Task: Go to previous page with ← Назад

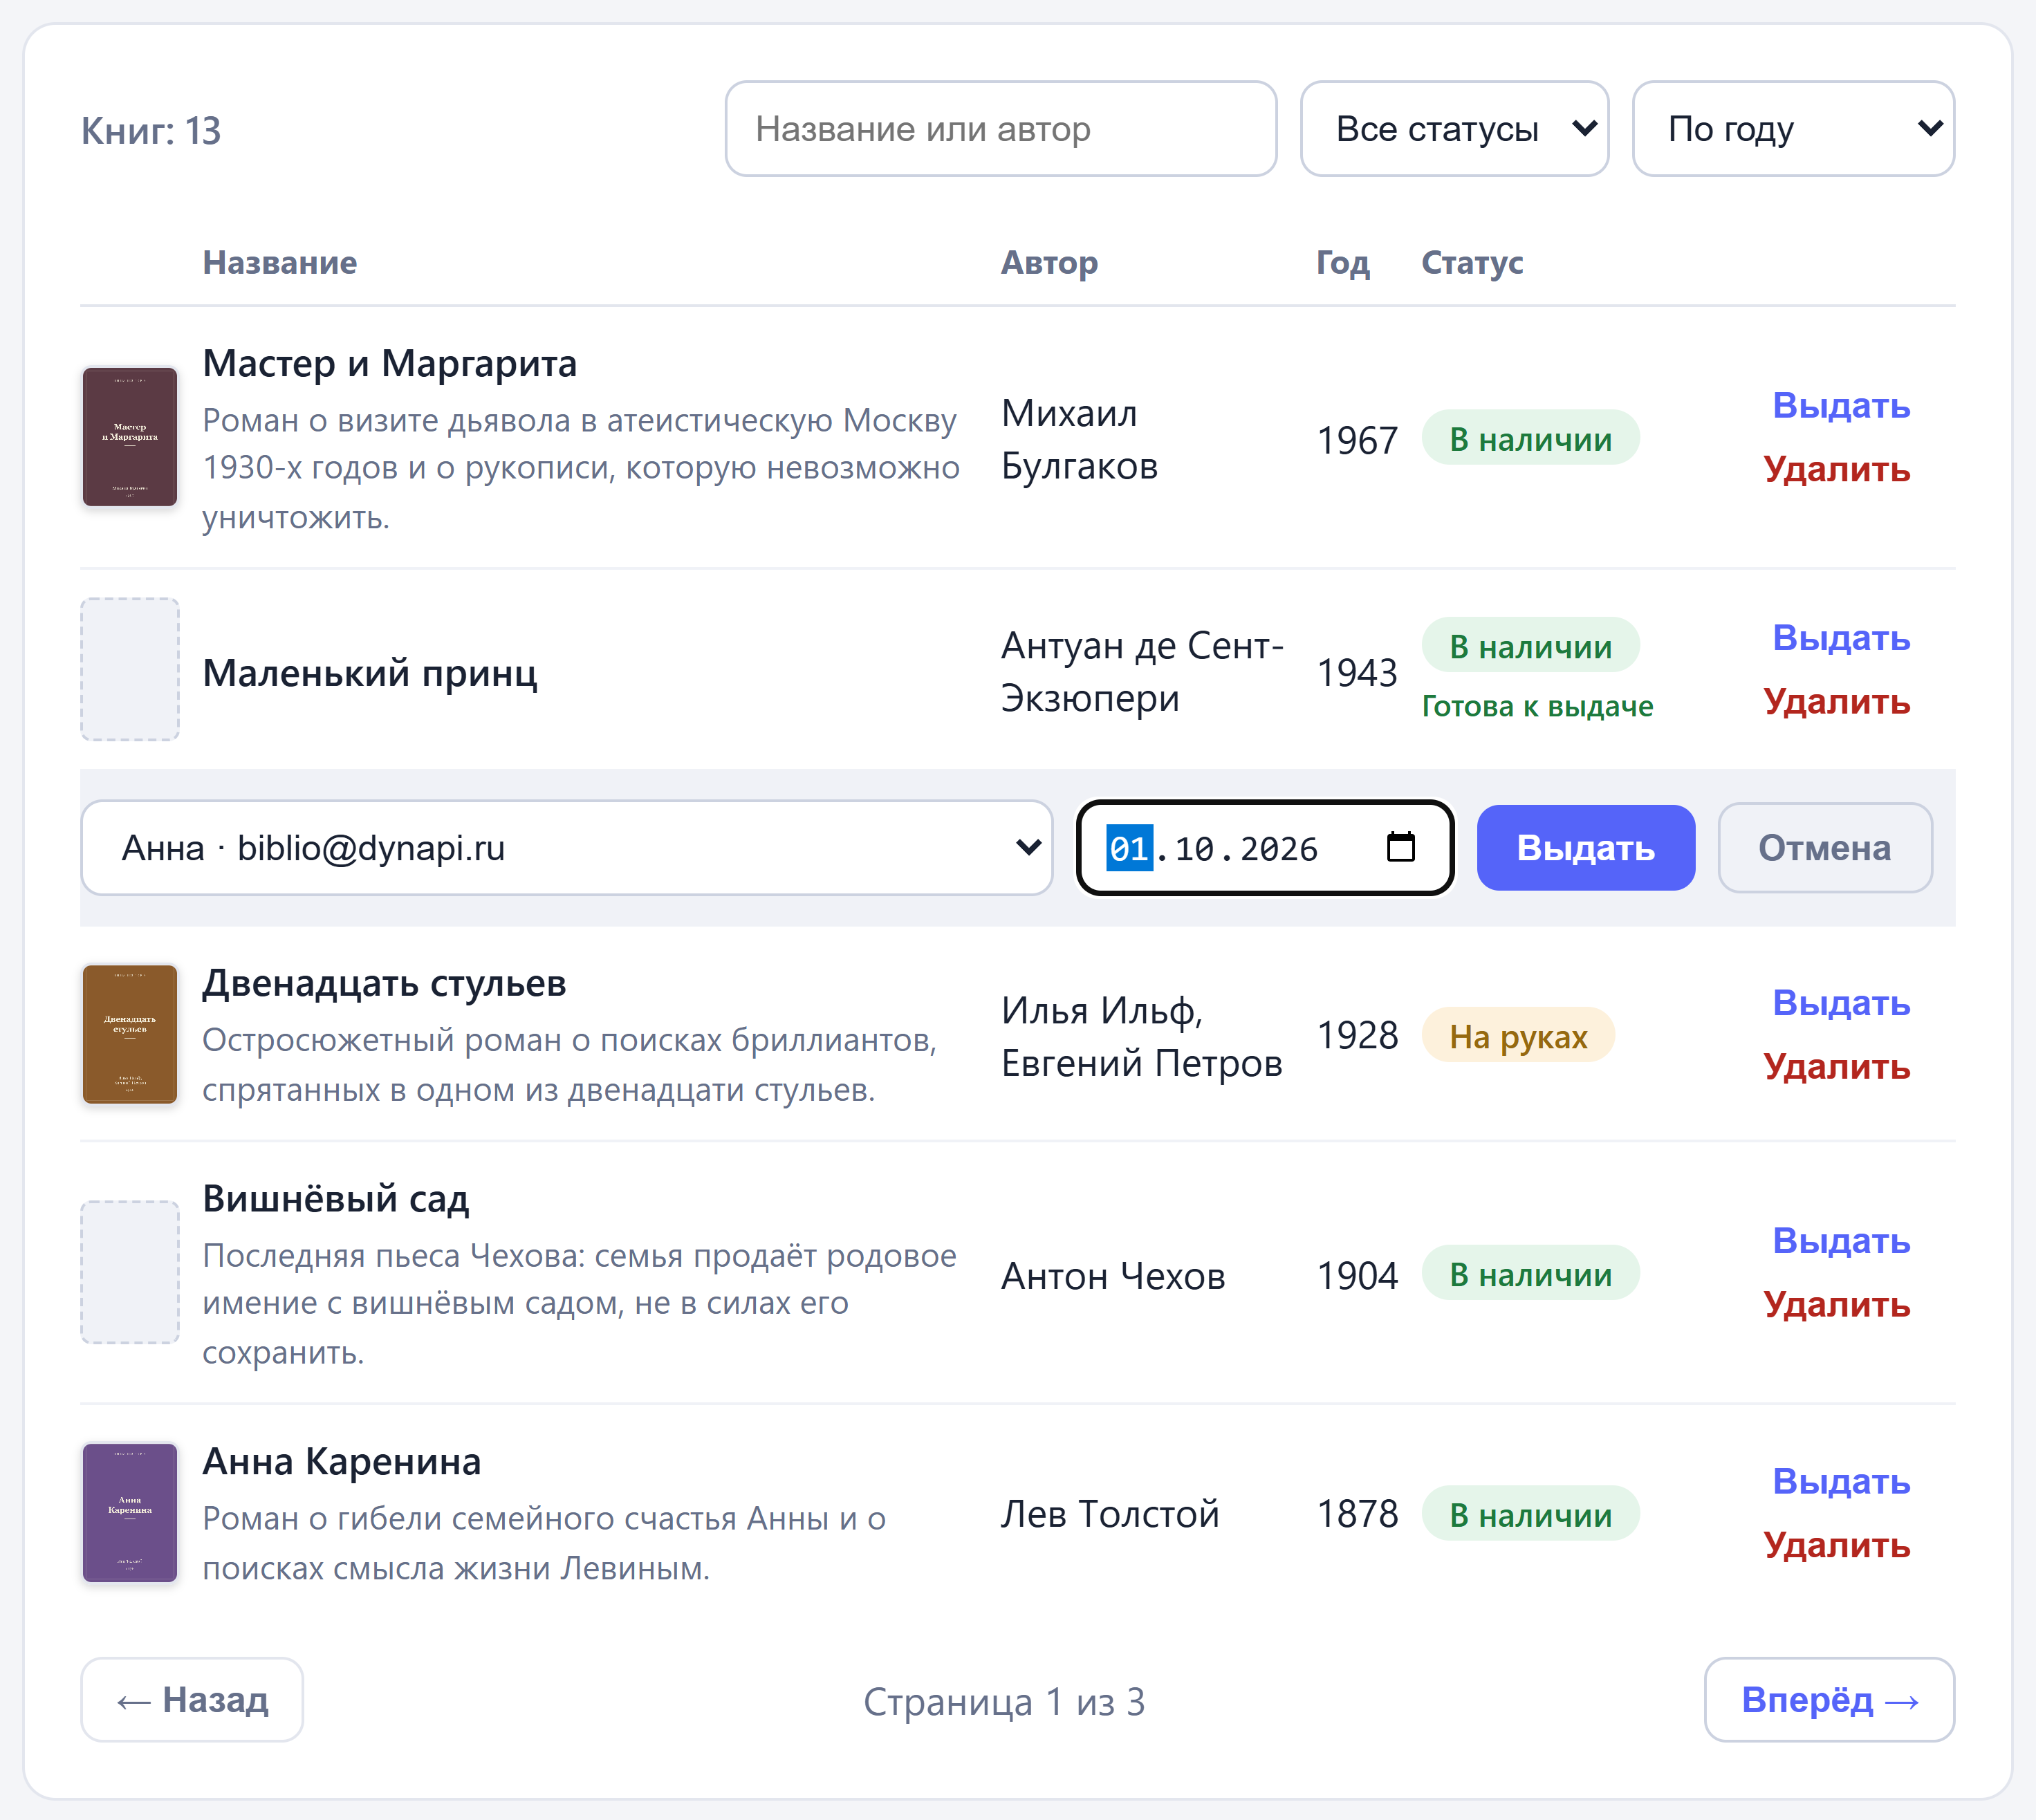Action: [x=192, y=1700]
